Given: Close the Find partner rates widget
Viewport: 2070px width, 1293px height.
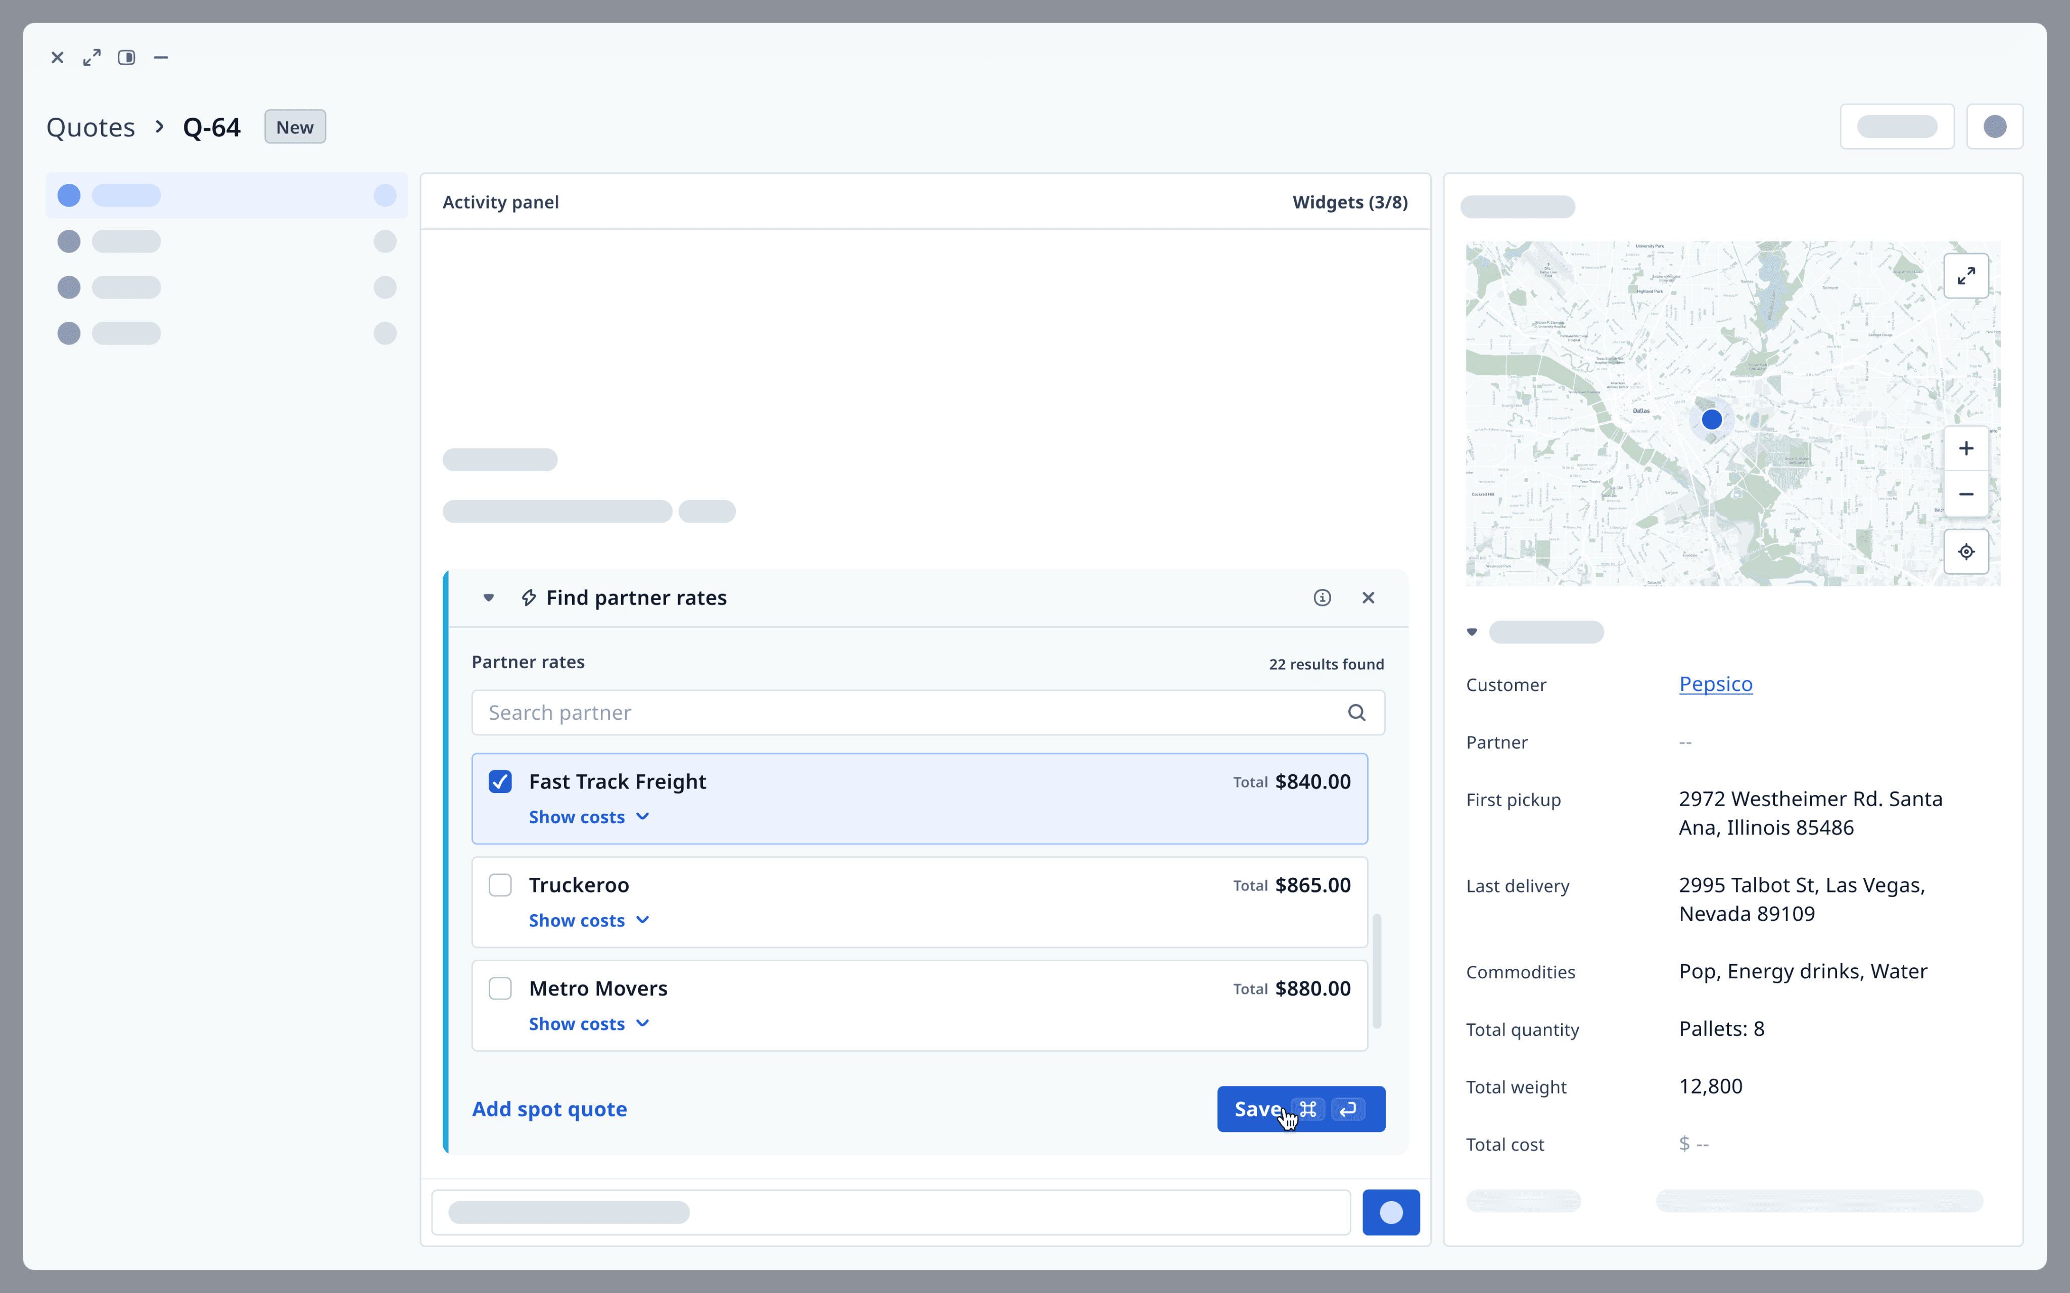Looking at the screenshot, I should tap(1368, 598).
